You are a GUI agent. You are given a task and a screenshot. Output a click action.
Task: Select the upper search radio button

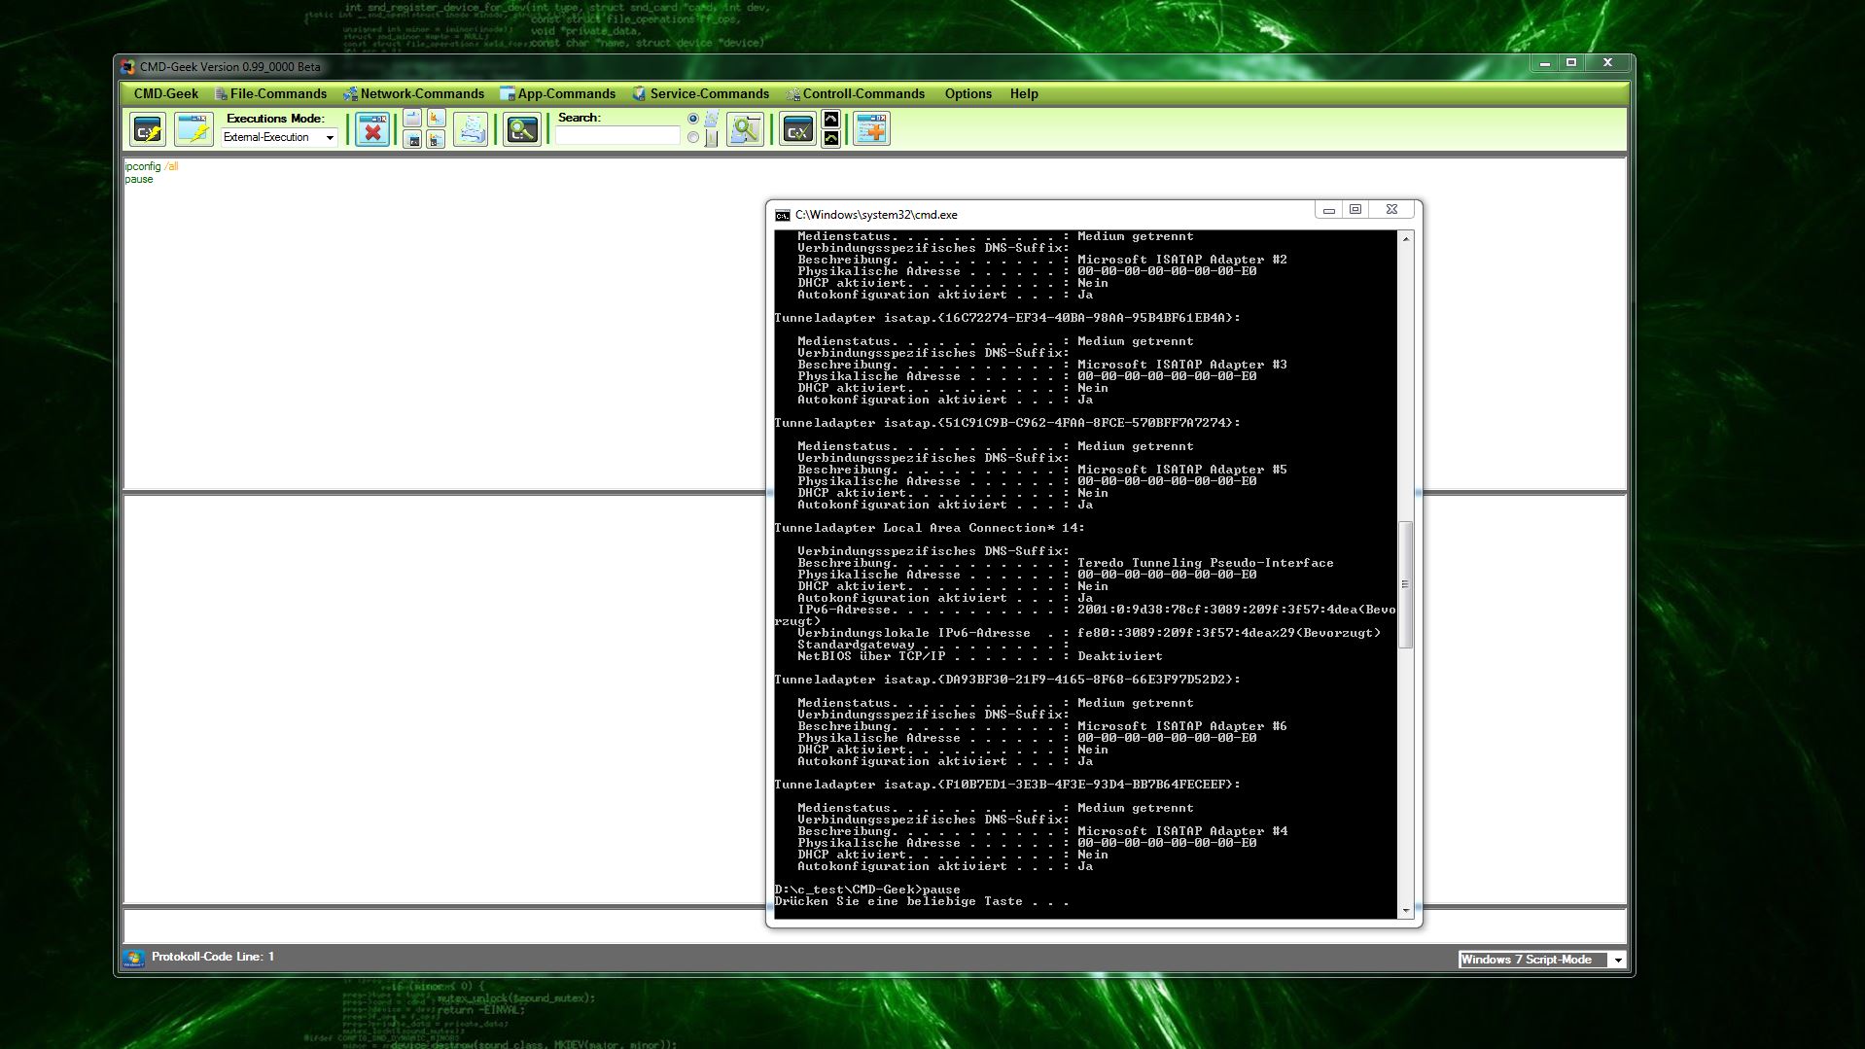693,119
